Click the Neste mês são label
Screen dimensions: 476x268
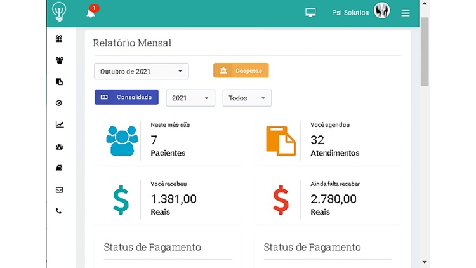[170, 125]
